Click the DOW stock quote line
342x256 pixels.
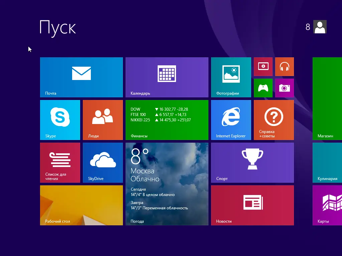159,109
